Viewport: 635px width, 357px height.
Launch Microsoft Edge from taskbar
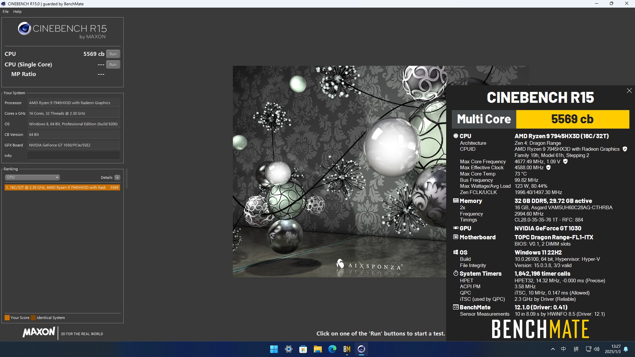click(x=332, y=349)
